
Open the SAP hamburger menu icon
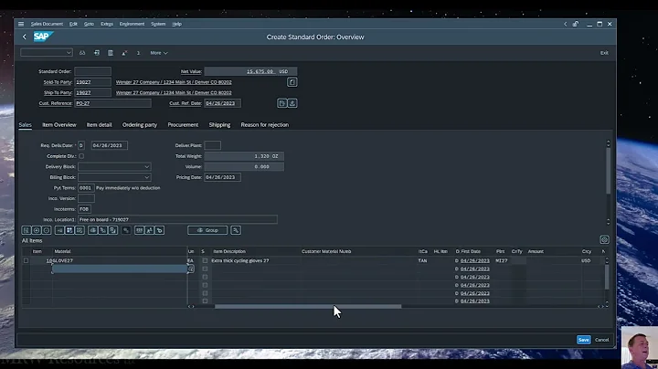click(x=21, y=24)
